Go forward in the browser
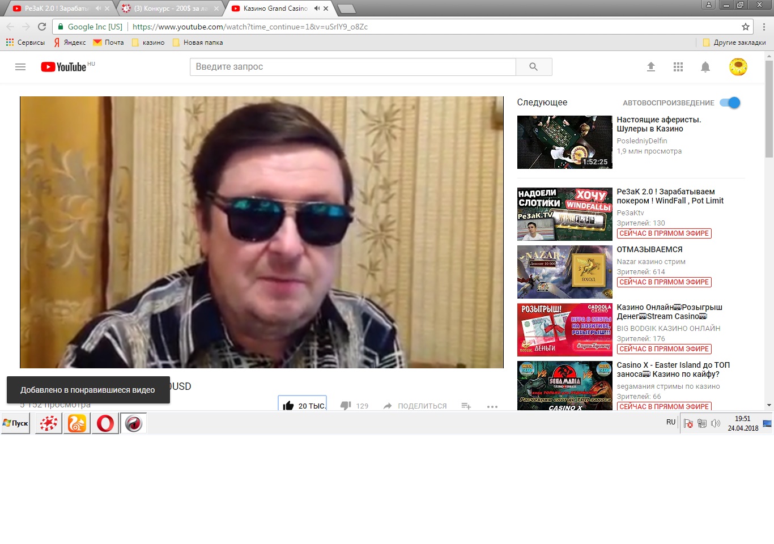The width and height of the screenshot is (774, 544). pyautogui.click(x=26, y=27)
